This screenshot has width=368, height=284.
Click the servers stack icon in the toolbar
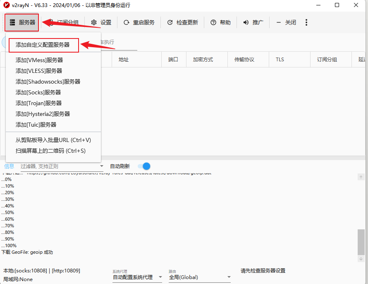pos(12,22)
